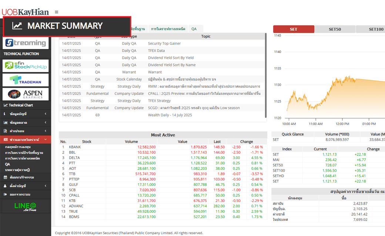The image size is (385, 236).
Task: Open the TFEX Data topic
Action: [x=156, y=51]
